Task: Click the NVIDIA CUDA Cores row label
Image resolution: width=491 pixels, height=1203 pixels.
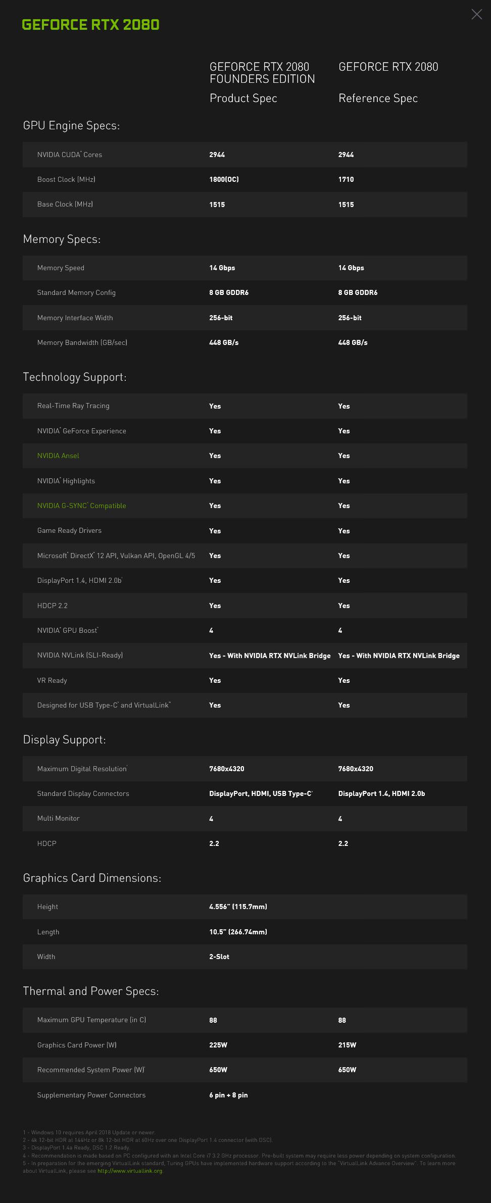Action: [x=70, y=155]
